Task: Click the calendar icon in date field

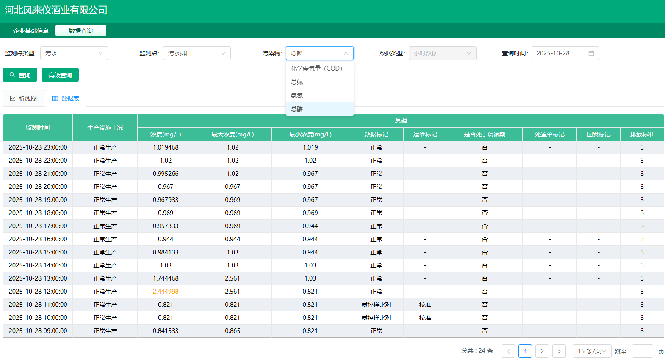Action: pos(591,53)
